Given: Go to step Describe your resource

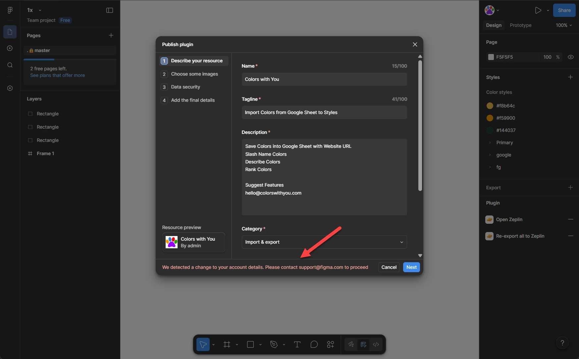Looking at the screenshot, I should tap(194, 61).
